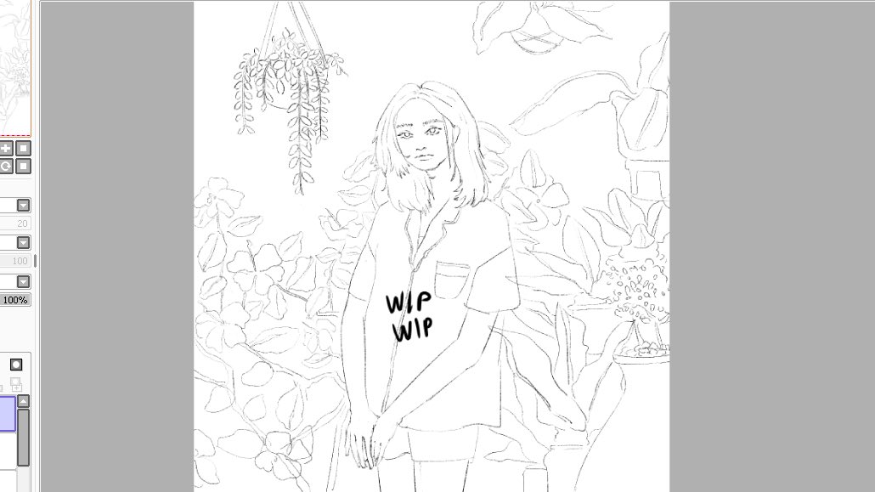Click the greyed-out field showing 100
Image resolution: width=875 pixels, height=492 pixels.
(15, 261)
